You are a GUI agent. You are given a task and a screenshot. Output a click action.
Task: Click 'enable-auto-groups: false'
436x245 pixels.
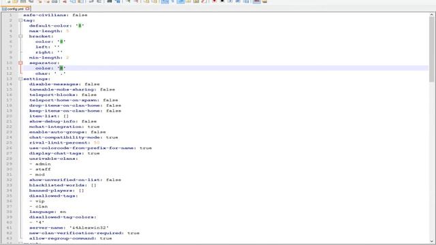point(67,132)
